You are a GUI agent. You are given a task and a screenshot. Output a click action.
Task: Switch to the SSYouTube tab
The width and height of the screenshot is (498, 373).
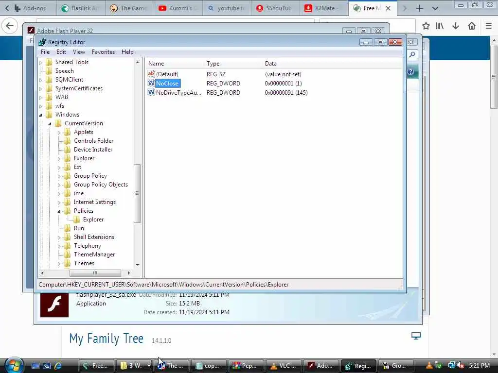[x=275, y=8]
